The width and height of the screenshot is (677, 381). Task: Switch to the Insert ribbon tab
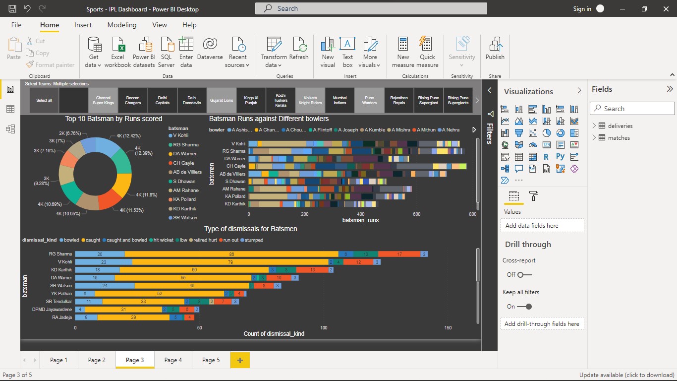(x=83, y=25)
